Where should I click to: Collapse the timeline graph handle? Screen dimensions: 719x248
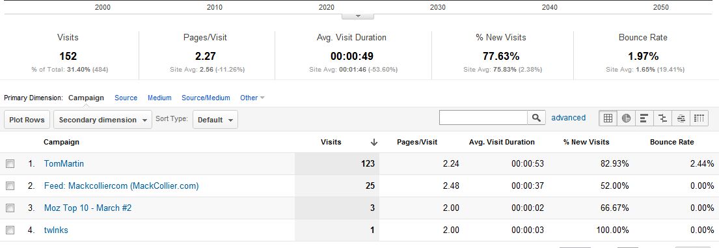click(358, 16)
